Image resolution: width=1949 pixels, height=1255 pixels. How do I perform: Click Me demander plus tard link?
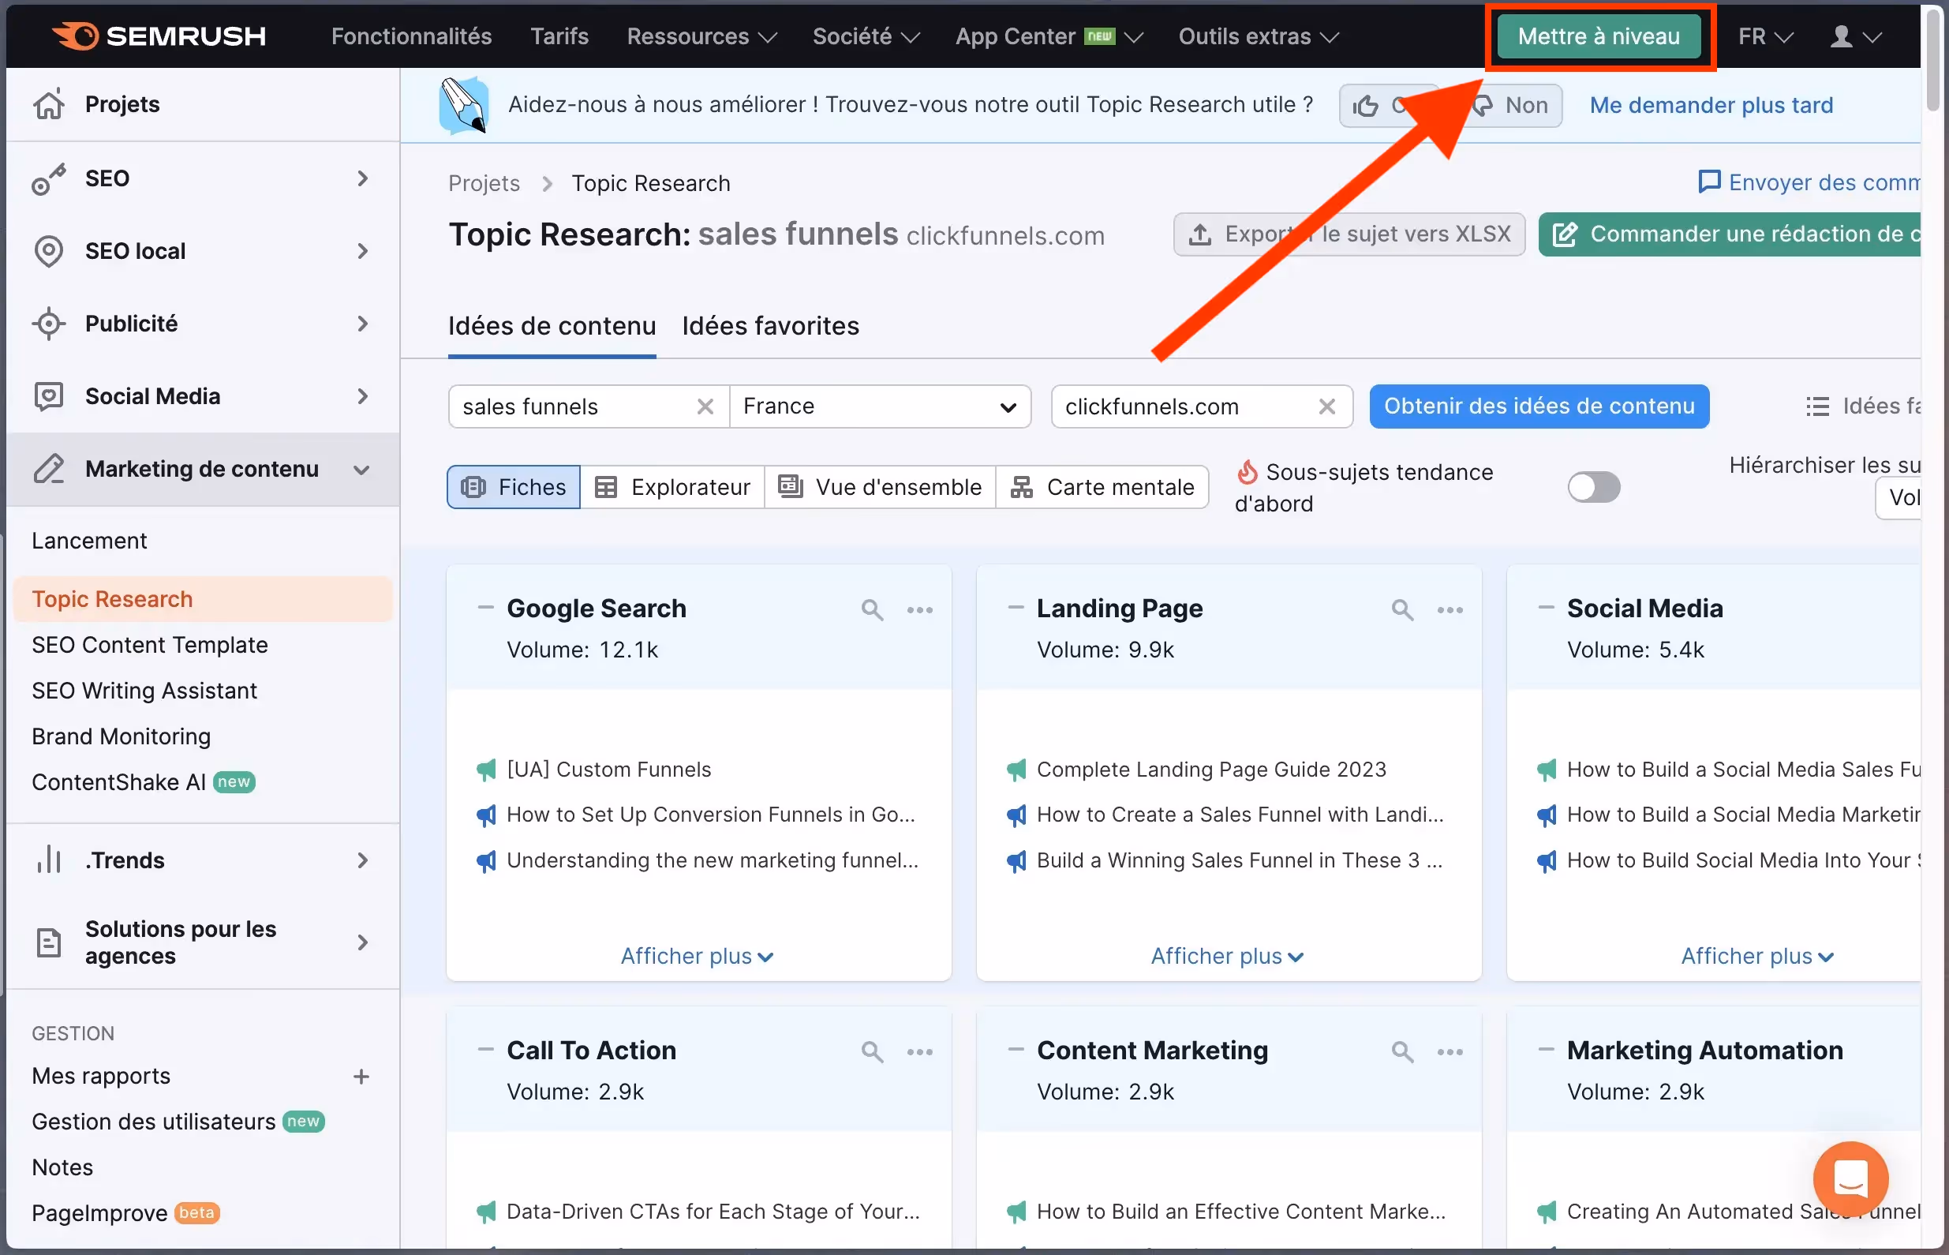coord(1711,105)
